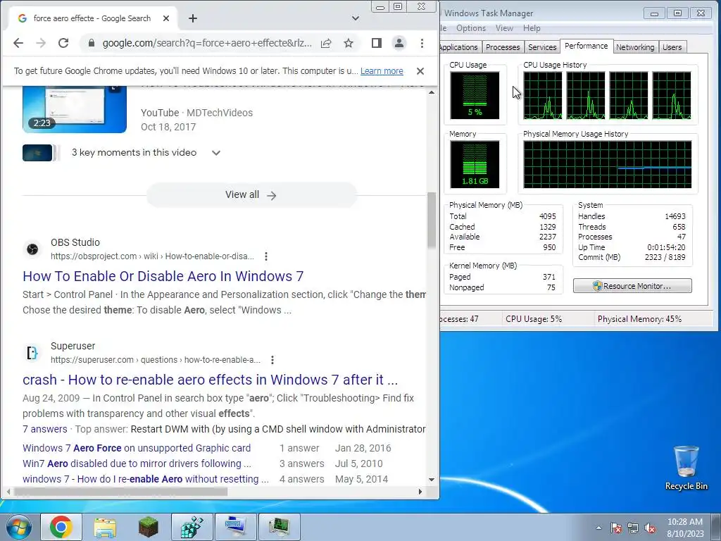The image size is (721, 541).
Task: Open Chrome three-dot menu
Action: (x=422, y=43)
